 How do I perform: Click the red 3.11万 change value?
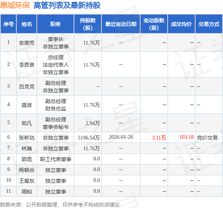[x=159, y=138]
